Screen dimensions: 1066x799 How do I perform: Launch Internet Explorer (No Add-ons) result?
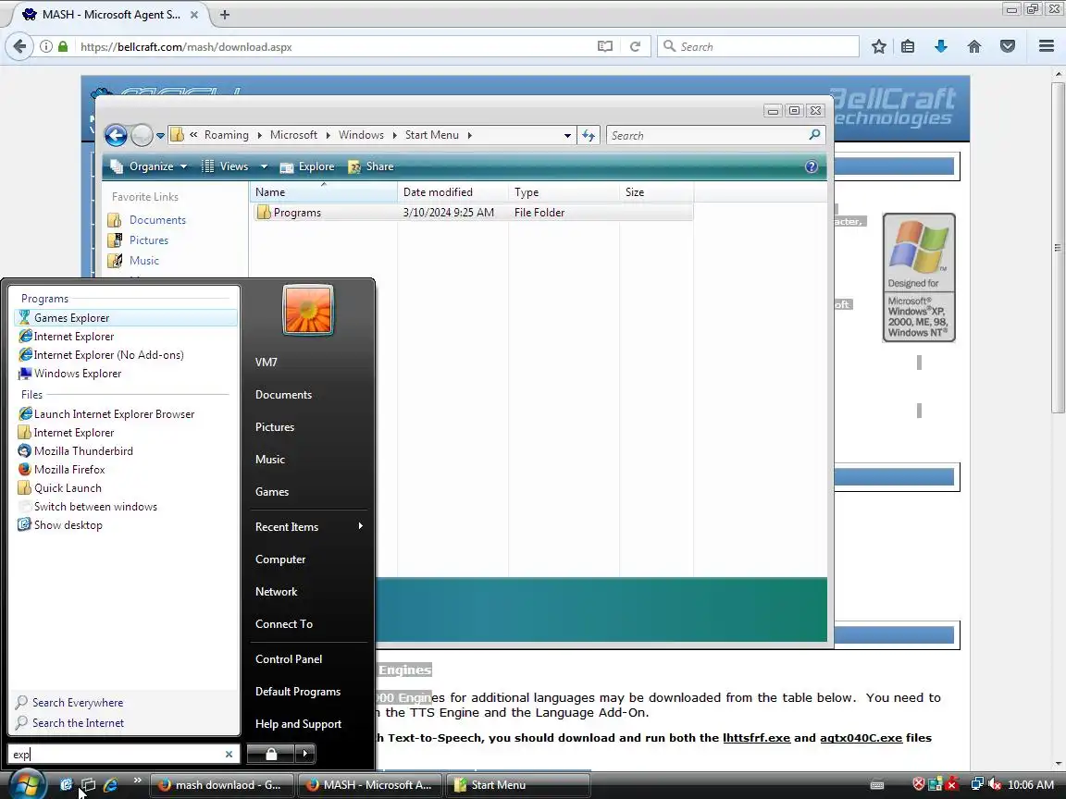tap(125, 355)
